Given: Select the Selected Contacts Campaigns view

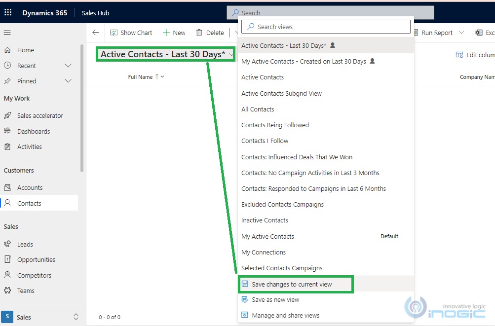Looking at the screenshot, I should [x=326, y=268].
